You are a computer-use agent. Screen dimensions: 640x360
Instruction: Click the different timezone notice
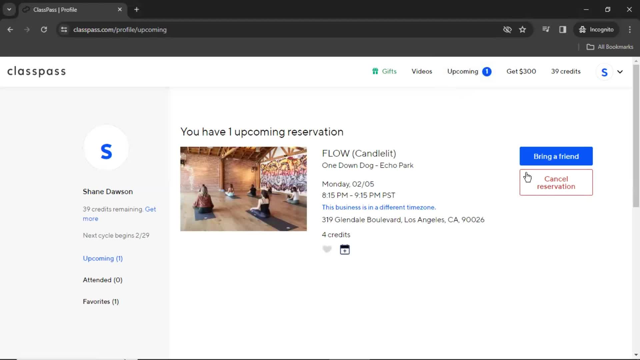(379, 207)
